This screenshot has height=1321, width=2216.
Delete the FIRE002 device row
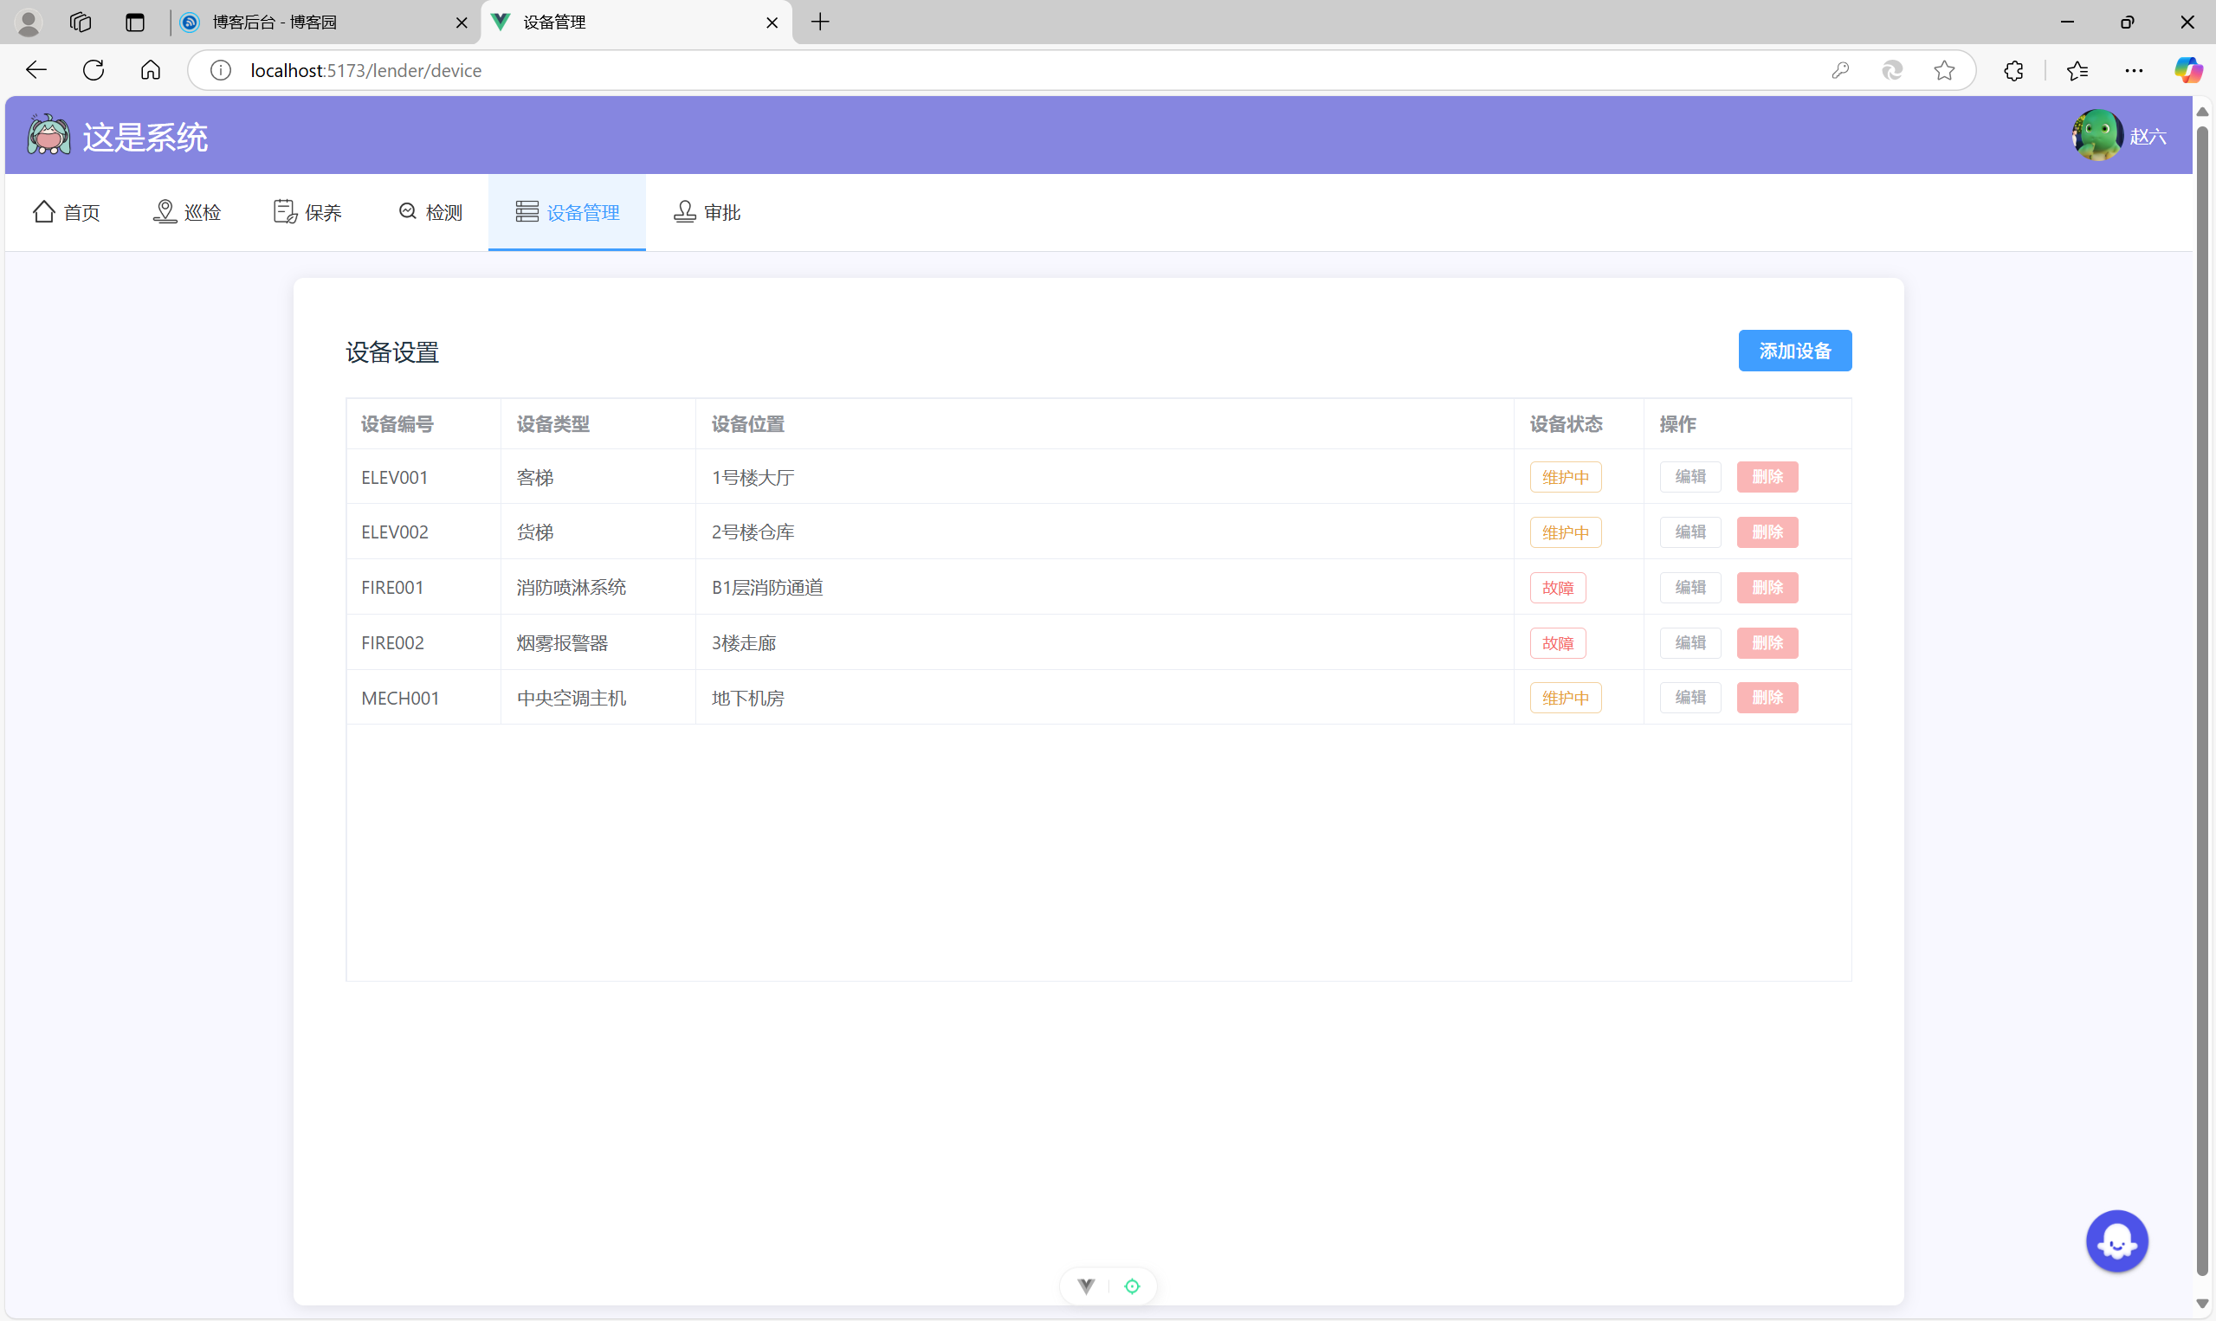(1767, 642)
